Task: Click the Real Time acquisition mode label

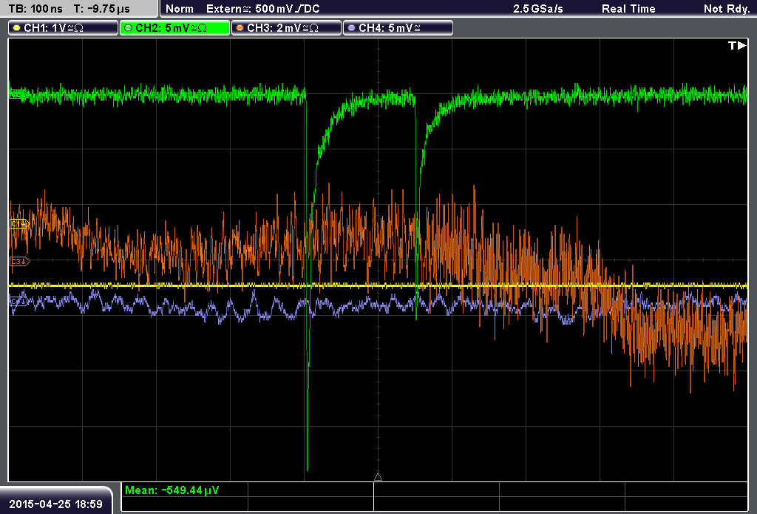Action: pos(628,9)
